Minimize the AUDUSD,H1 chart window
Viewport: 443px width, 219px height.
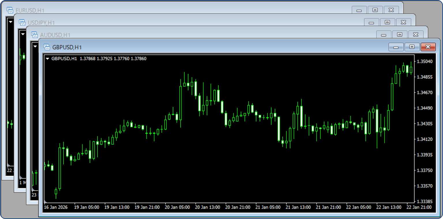pyautogui.click(x=384, y=35)
